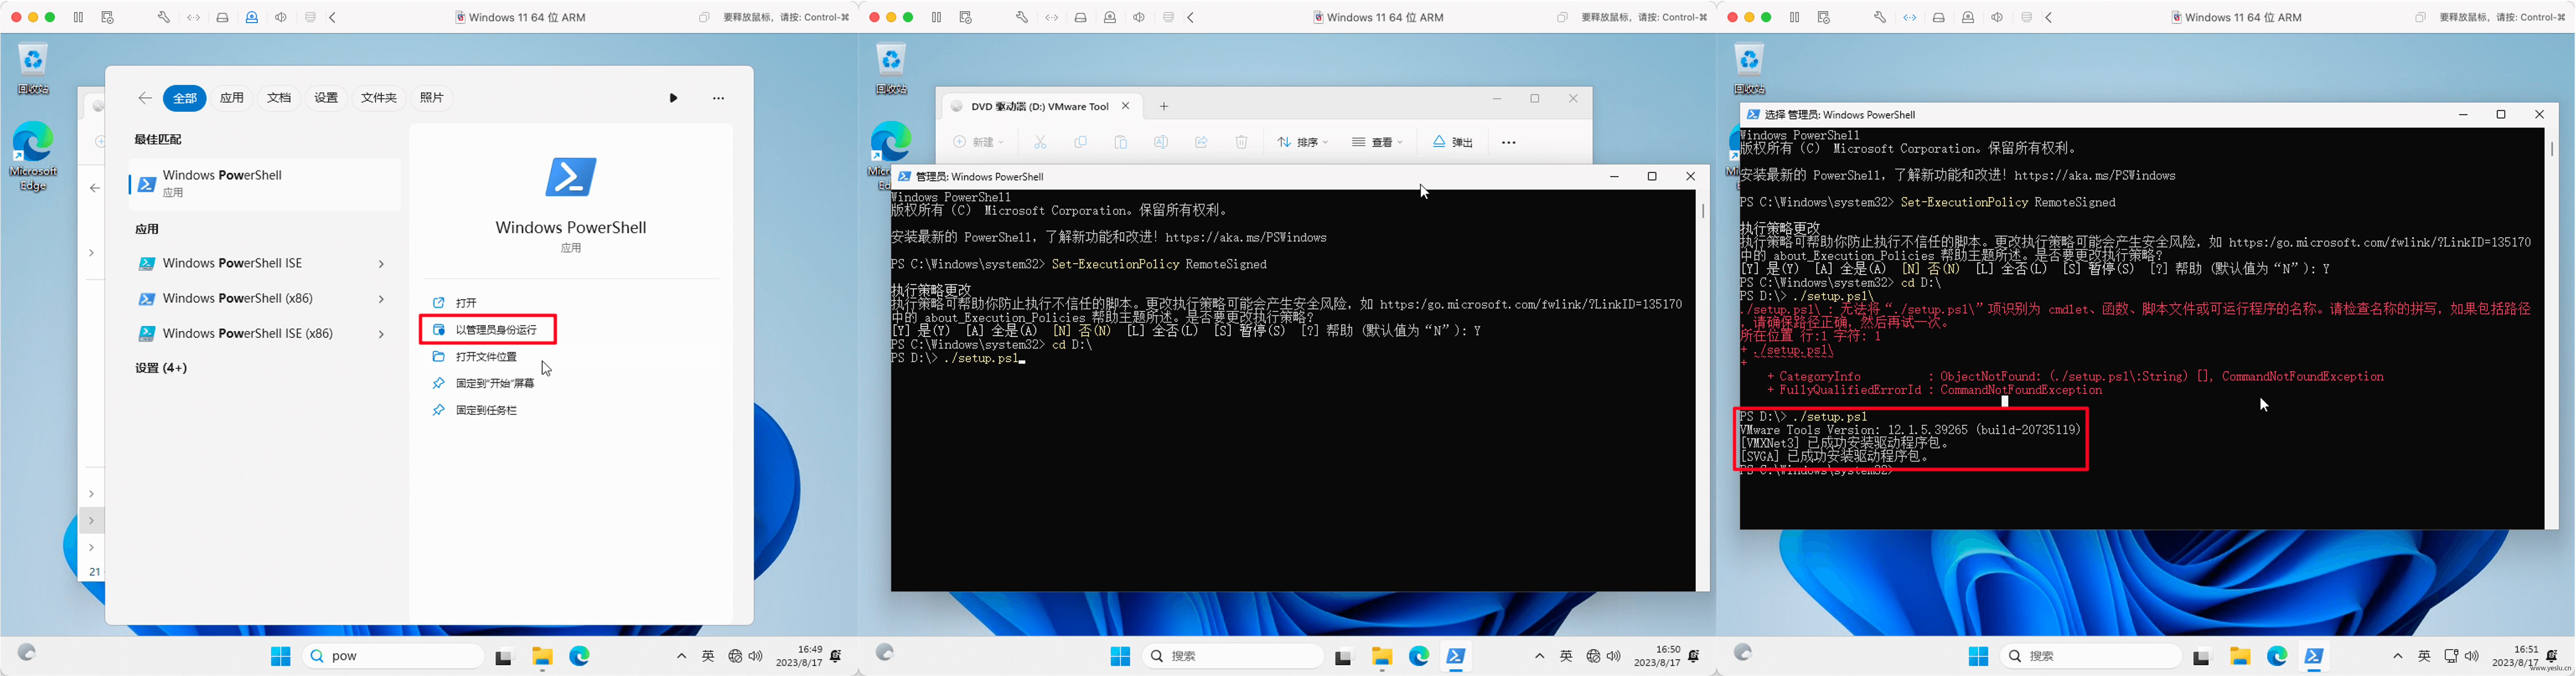The height and width of the screenshot is (676, 2576).
Task: Select the 全部 search filter tab
Action: pos(185,98)
